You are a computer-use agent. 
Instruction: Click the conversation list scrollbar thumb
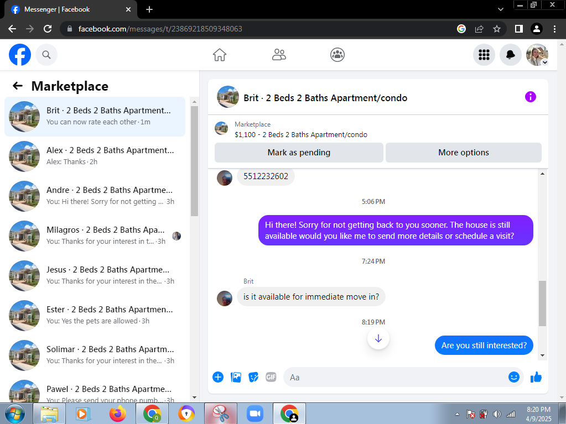point(194,161)
